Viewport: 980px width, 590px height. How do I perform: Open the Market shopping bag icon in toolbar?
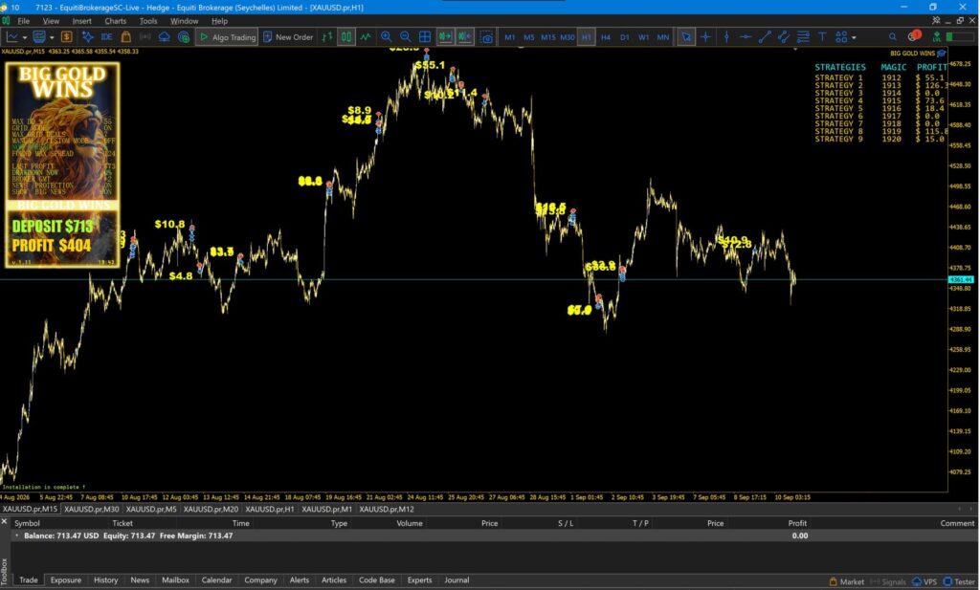[125, 37]
